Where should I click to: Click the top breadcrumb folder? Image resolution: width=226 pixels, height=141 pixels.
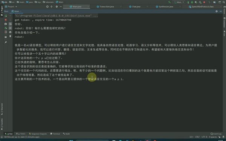click(38, 2)
